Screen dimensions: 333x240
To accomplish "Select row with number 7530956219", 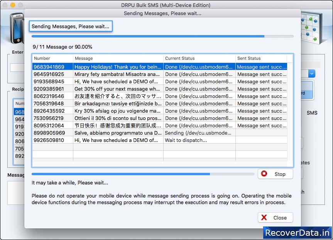I will pos(160,118).
